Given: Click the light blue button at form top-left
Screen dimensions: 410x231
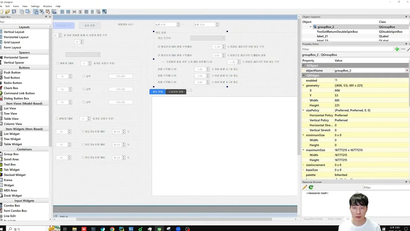Looking at the screenshot, I should coord(64,25).
